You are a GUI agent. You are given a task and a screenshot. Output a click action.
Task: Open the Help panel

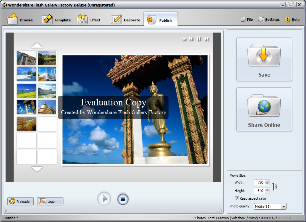(x=292, y=19)
